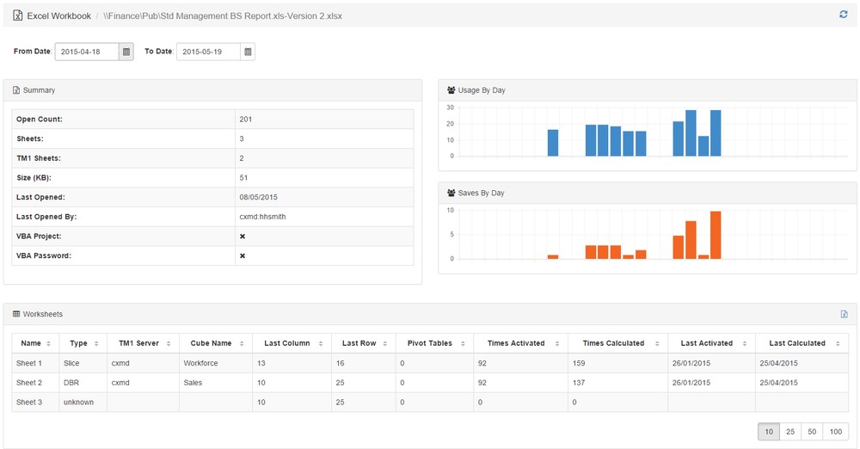Set page size to 10 rows
This screenshot has height=449, width=860.
768,431
